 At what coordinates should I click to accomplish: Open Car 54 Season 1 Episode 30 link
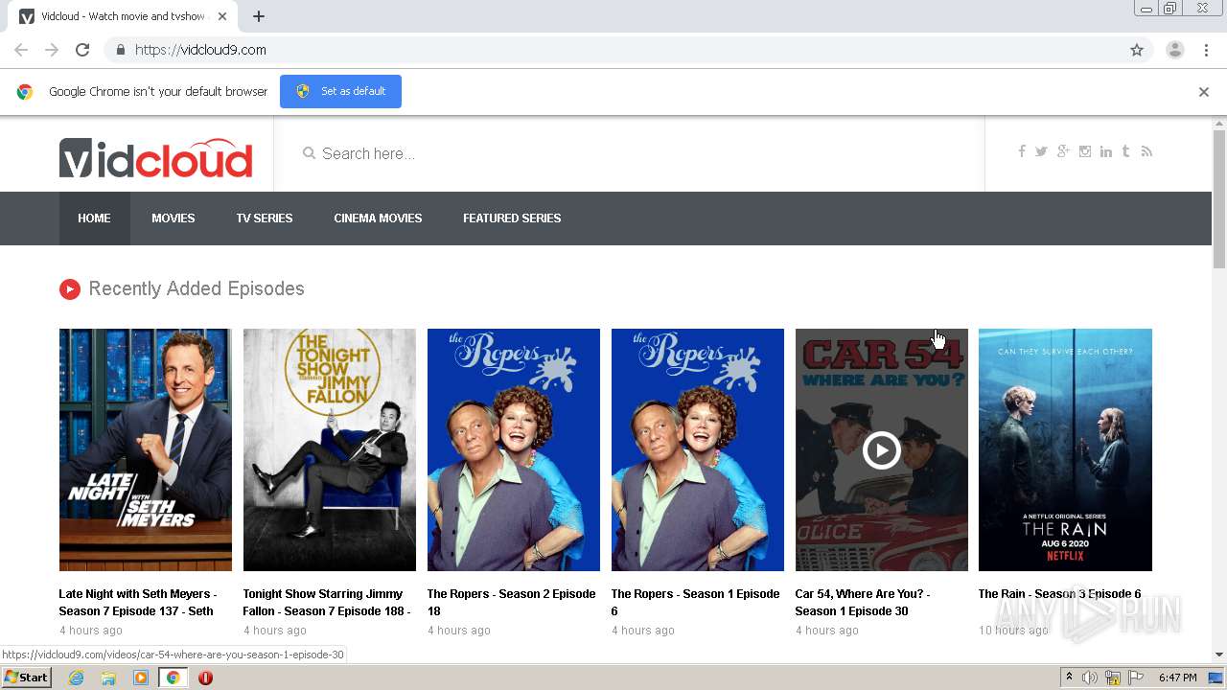click(x=863, y=602)
